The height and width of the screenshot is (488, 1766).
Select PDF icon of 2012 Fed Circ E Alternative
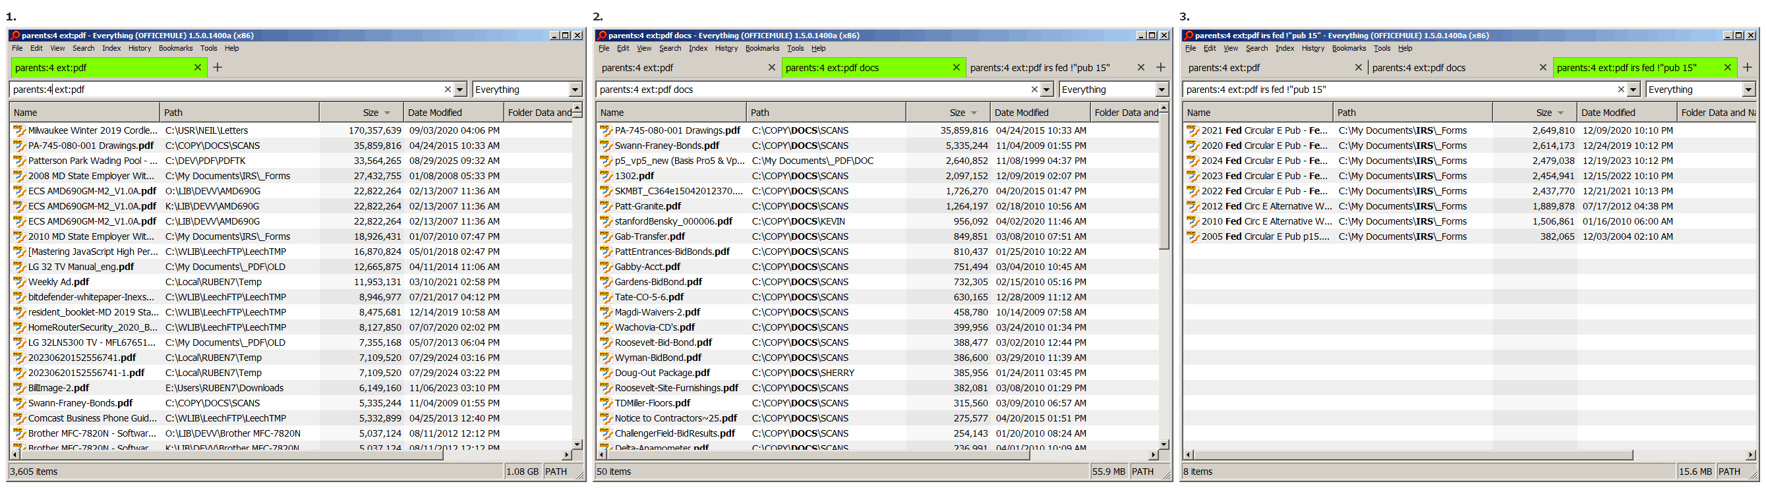pyautogui.click(x=1193, y=206)
